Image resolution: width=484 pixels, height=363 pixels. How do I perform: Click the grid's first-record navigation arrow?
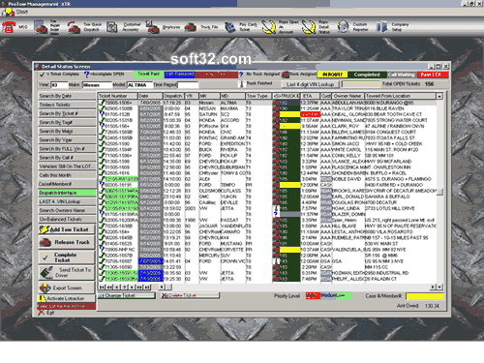[x=102, y=287]
